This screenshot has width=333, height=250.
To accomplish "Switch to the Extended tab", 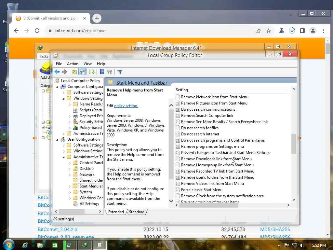I will [116, 212].
